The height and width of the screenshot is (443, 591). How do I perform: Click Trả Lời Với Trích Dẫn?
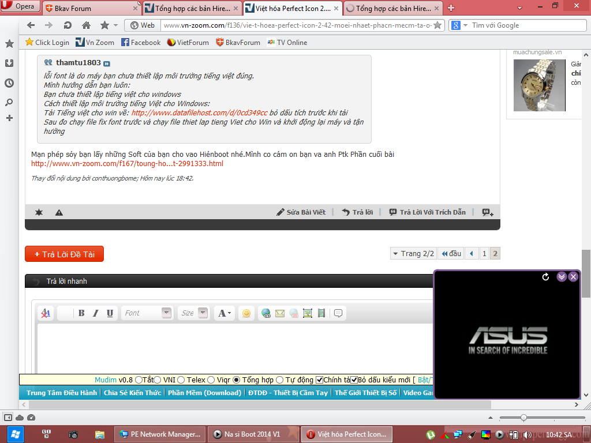click(428, 212)
